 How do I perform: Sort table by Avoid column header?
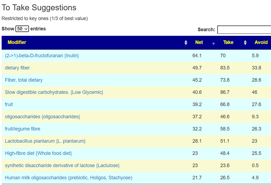pyautogui.click(x=261, y=42)
